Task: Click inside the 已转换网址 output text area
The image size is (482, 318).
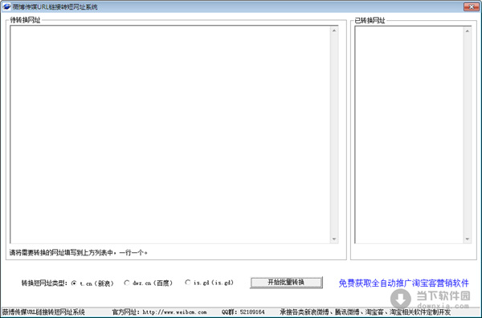Action: coord(409,135)
